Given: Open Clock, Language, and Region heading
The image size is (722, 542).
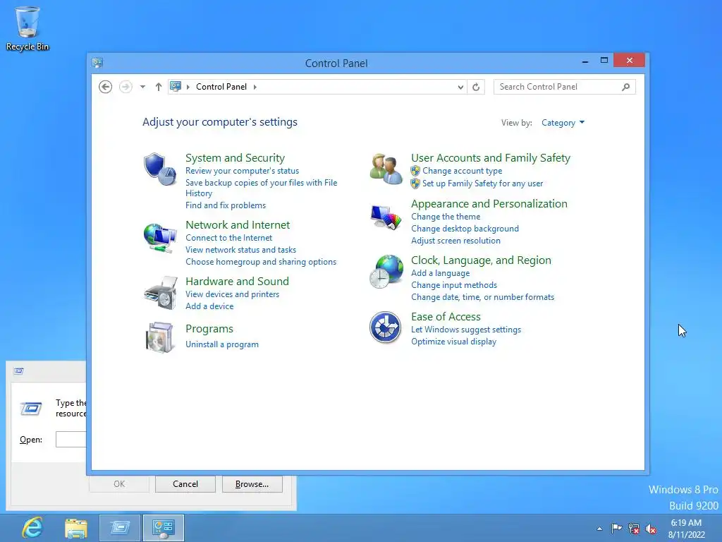Looking at the screenshot, I should pyautogui.click(x=481, y=260).
